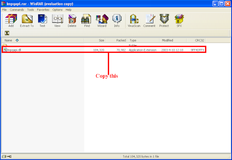Screen dimensions: 232x160
Task: Open the Tools menu
Action: click(30, 10)
